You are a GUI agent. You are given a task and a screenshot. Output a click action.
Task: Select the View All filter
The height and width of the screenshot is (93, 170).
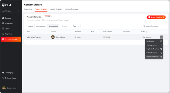30,26
